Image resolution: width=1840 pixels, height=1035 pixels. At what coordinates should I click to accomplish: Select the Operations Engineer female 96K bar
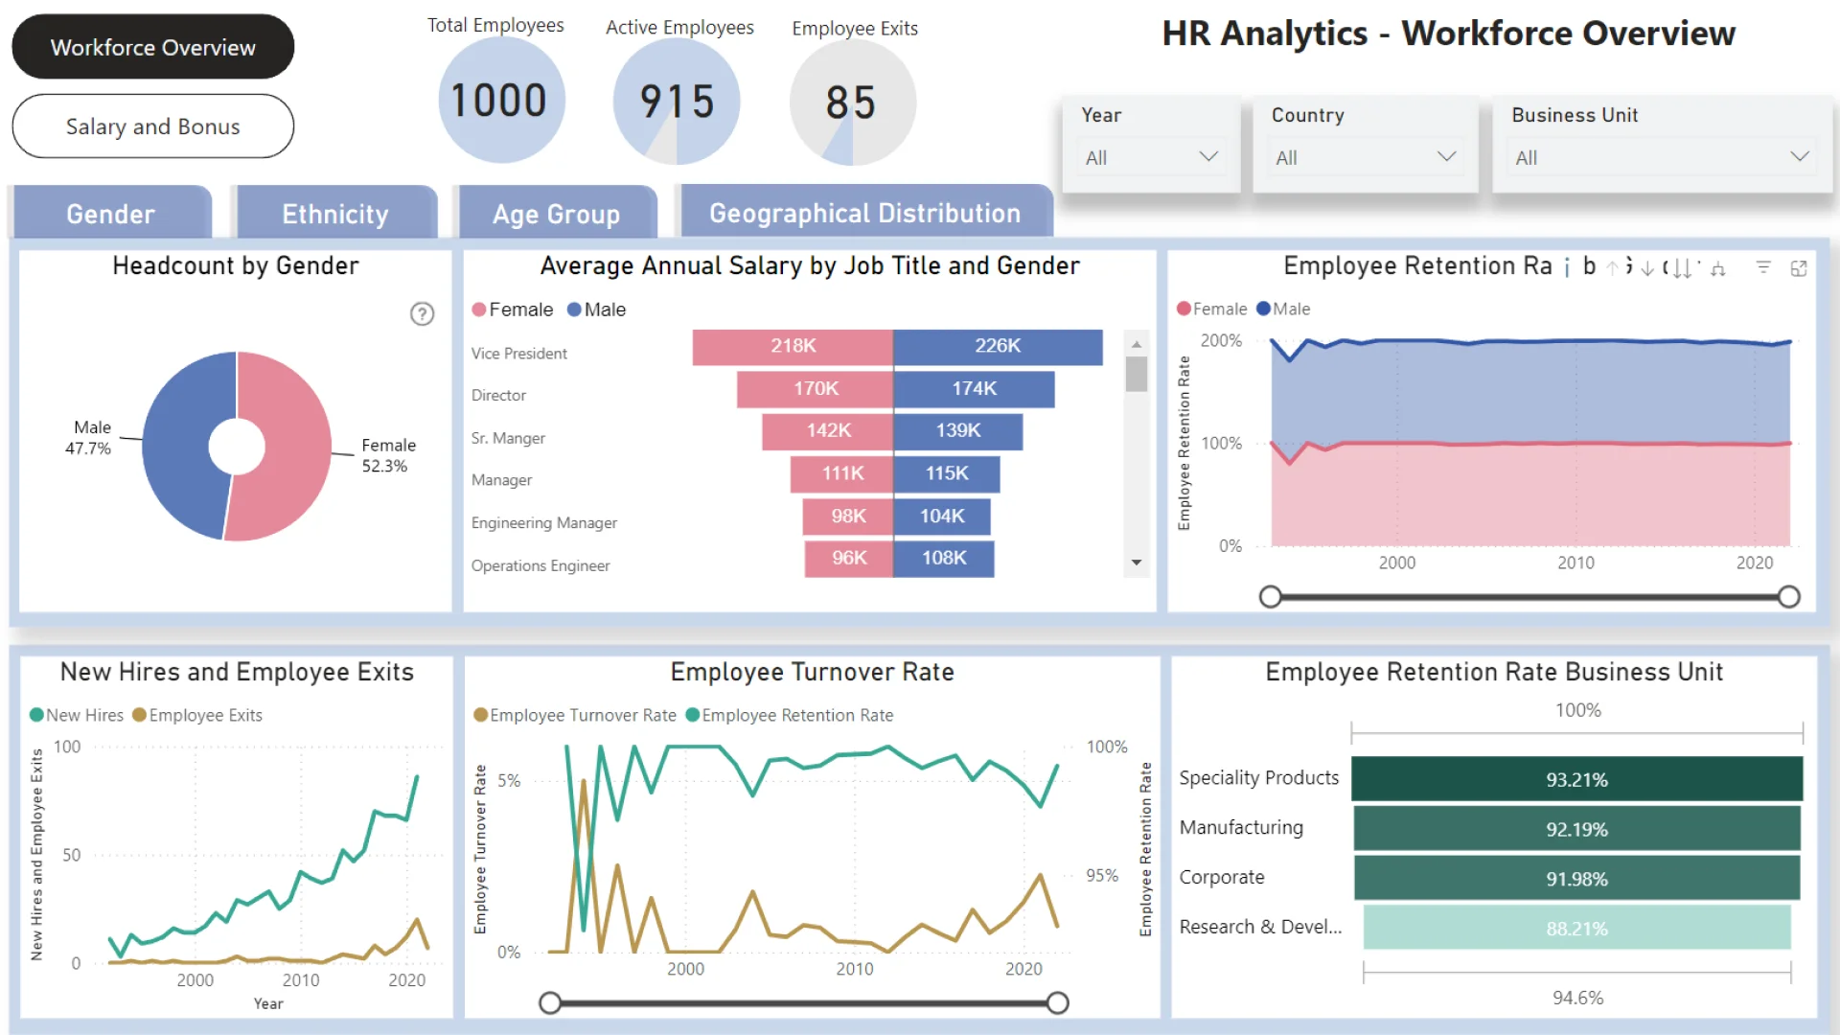848,559
